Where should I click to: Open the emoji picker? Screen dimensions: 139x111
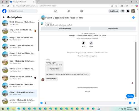tap(130, 103)
